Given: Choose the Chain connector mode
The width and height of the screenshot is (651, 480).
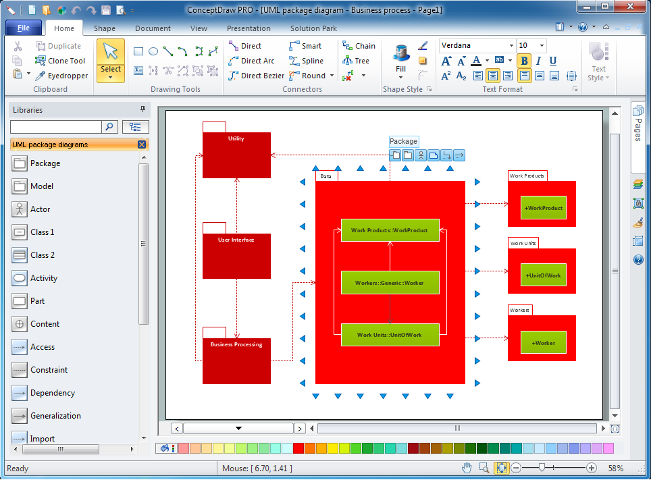Looking at the screenshot, I should (x=359, y=46).
